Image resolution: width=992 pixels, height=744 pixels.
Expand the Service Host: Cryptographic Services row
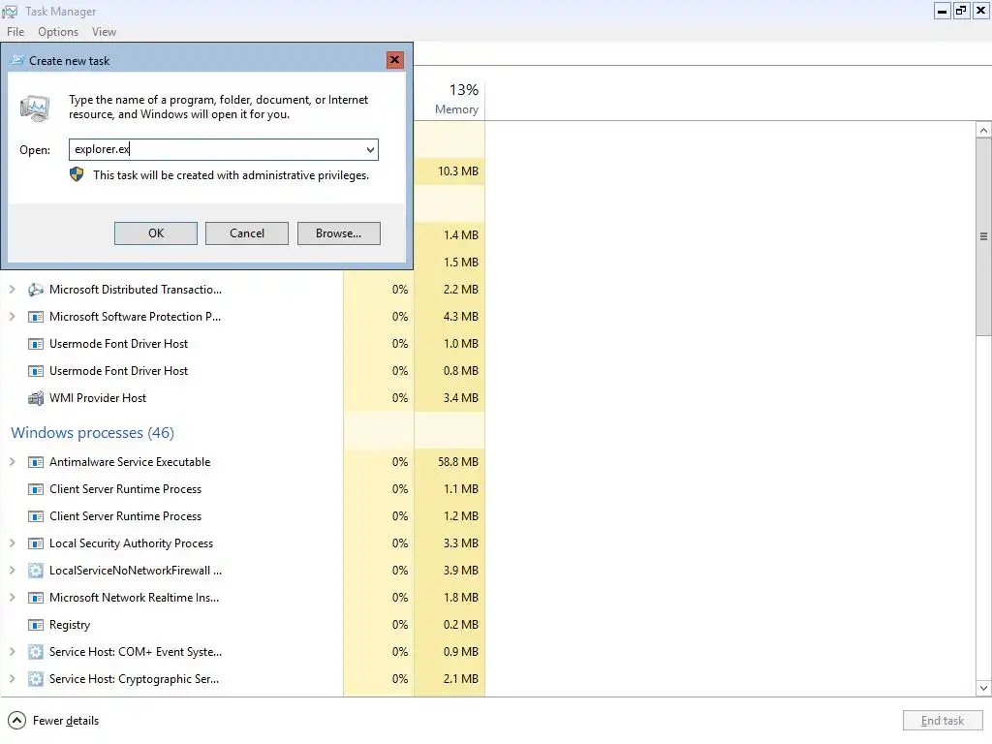[12, 679]
